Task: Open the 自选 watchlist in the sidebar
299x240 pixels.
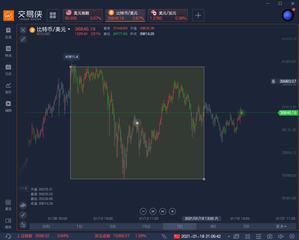Action: [x=8, y=33]
